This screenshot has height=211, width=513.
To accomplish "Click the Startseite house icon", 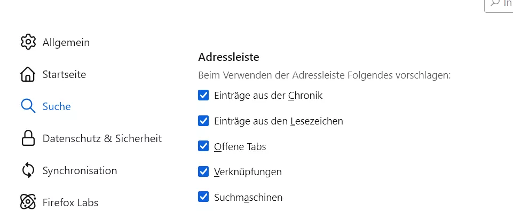I will (x=28, y=74).
